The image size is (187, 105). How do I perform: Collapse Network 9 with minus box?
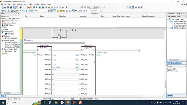(25, 40)
